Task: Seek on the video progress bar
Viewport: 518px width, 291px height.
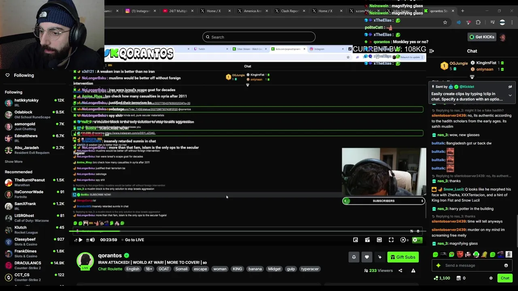Action: pos(247,231)
